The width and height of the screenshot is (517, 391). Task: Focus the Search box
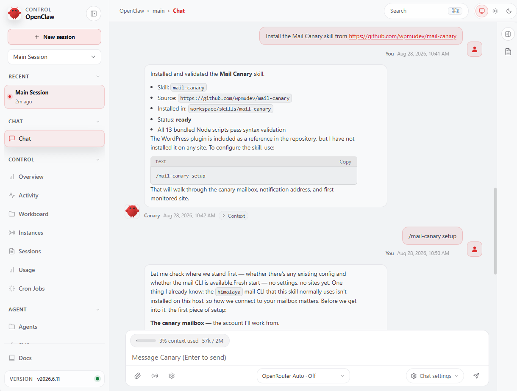tap(426, 11)
